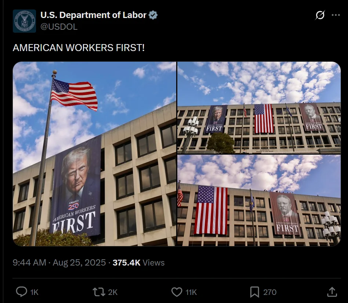Image resolution: width=348 pixels, height=303 pixels.
Task: Open the 9:44 AM Aug 25 timestamp
Action: pos(59,263)
